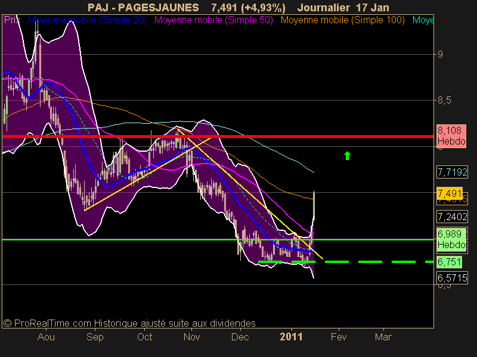
Task: Click the Moyenne mobile (Simple 50) legend entry
Action: click(213, 20)
